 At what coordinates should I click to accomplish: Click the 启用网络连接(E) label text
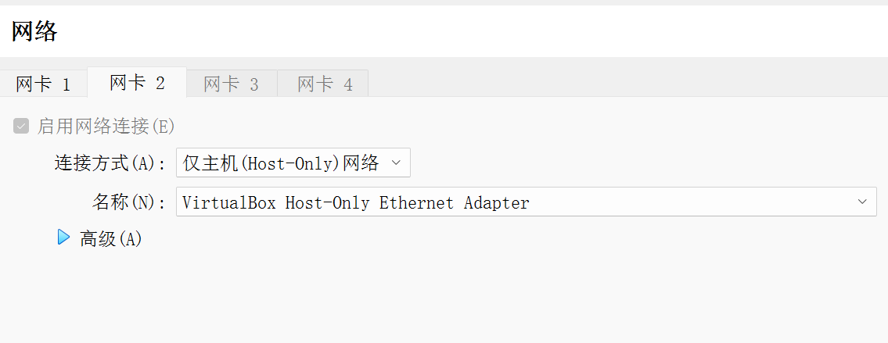pos(106,126)
